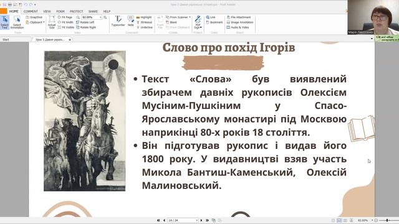Choose the Select Annotation tool
The height and width of the screenshot is (224, 399).
(17, 22)
